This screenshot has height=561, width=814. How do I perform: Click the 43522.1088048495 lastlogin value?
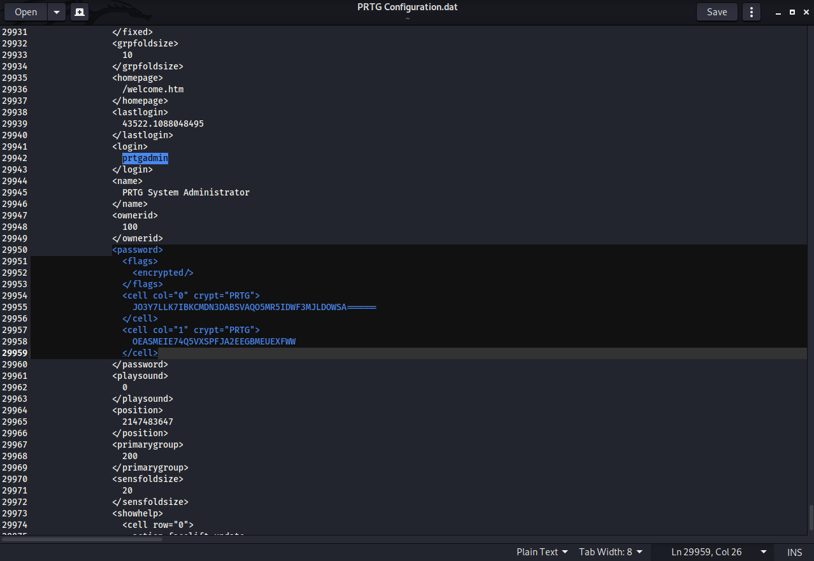pyautogui.click(x=163, y=124)
